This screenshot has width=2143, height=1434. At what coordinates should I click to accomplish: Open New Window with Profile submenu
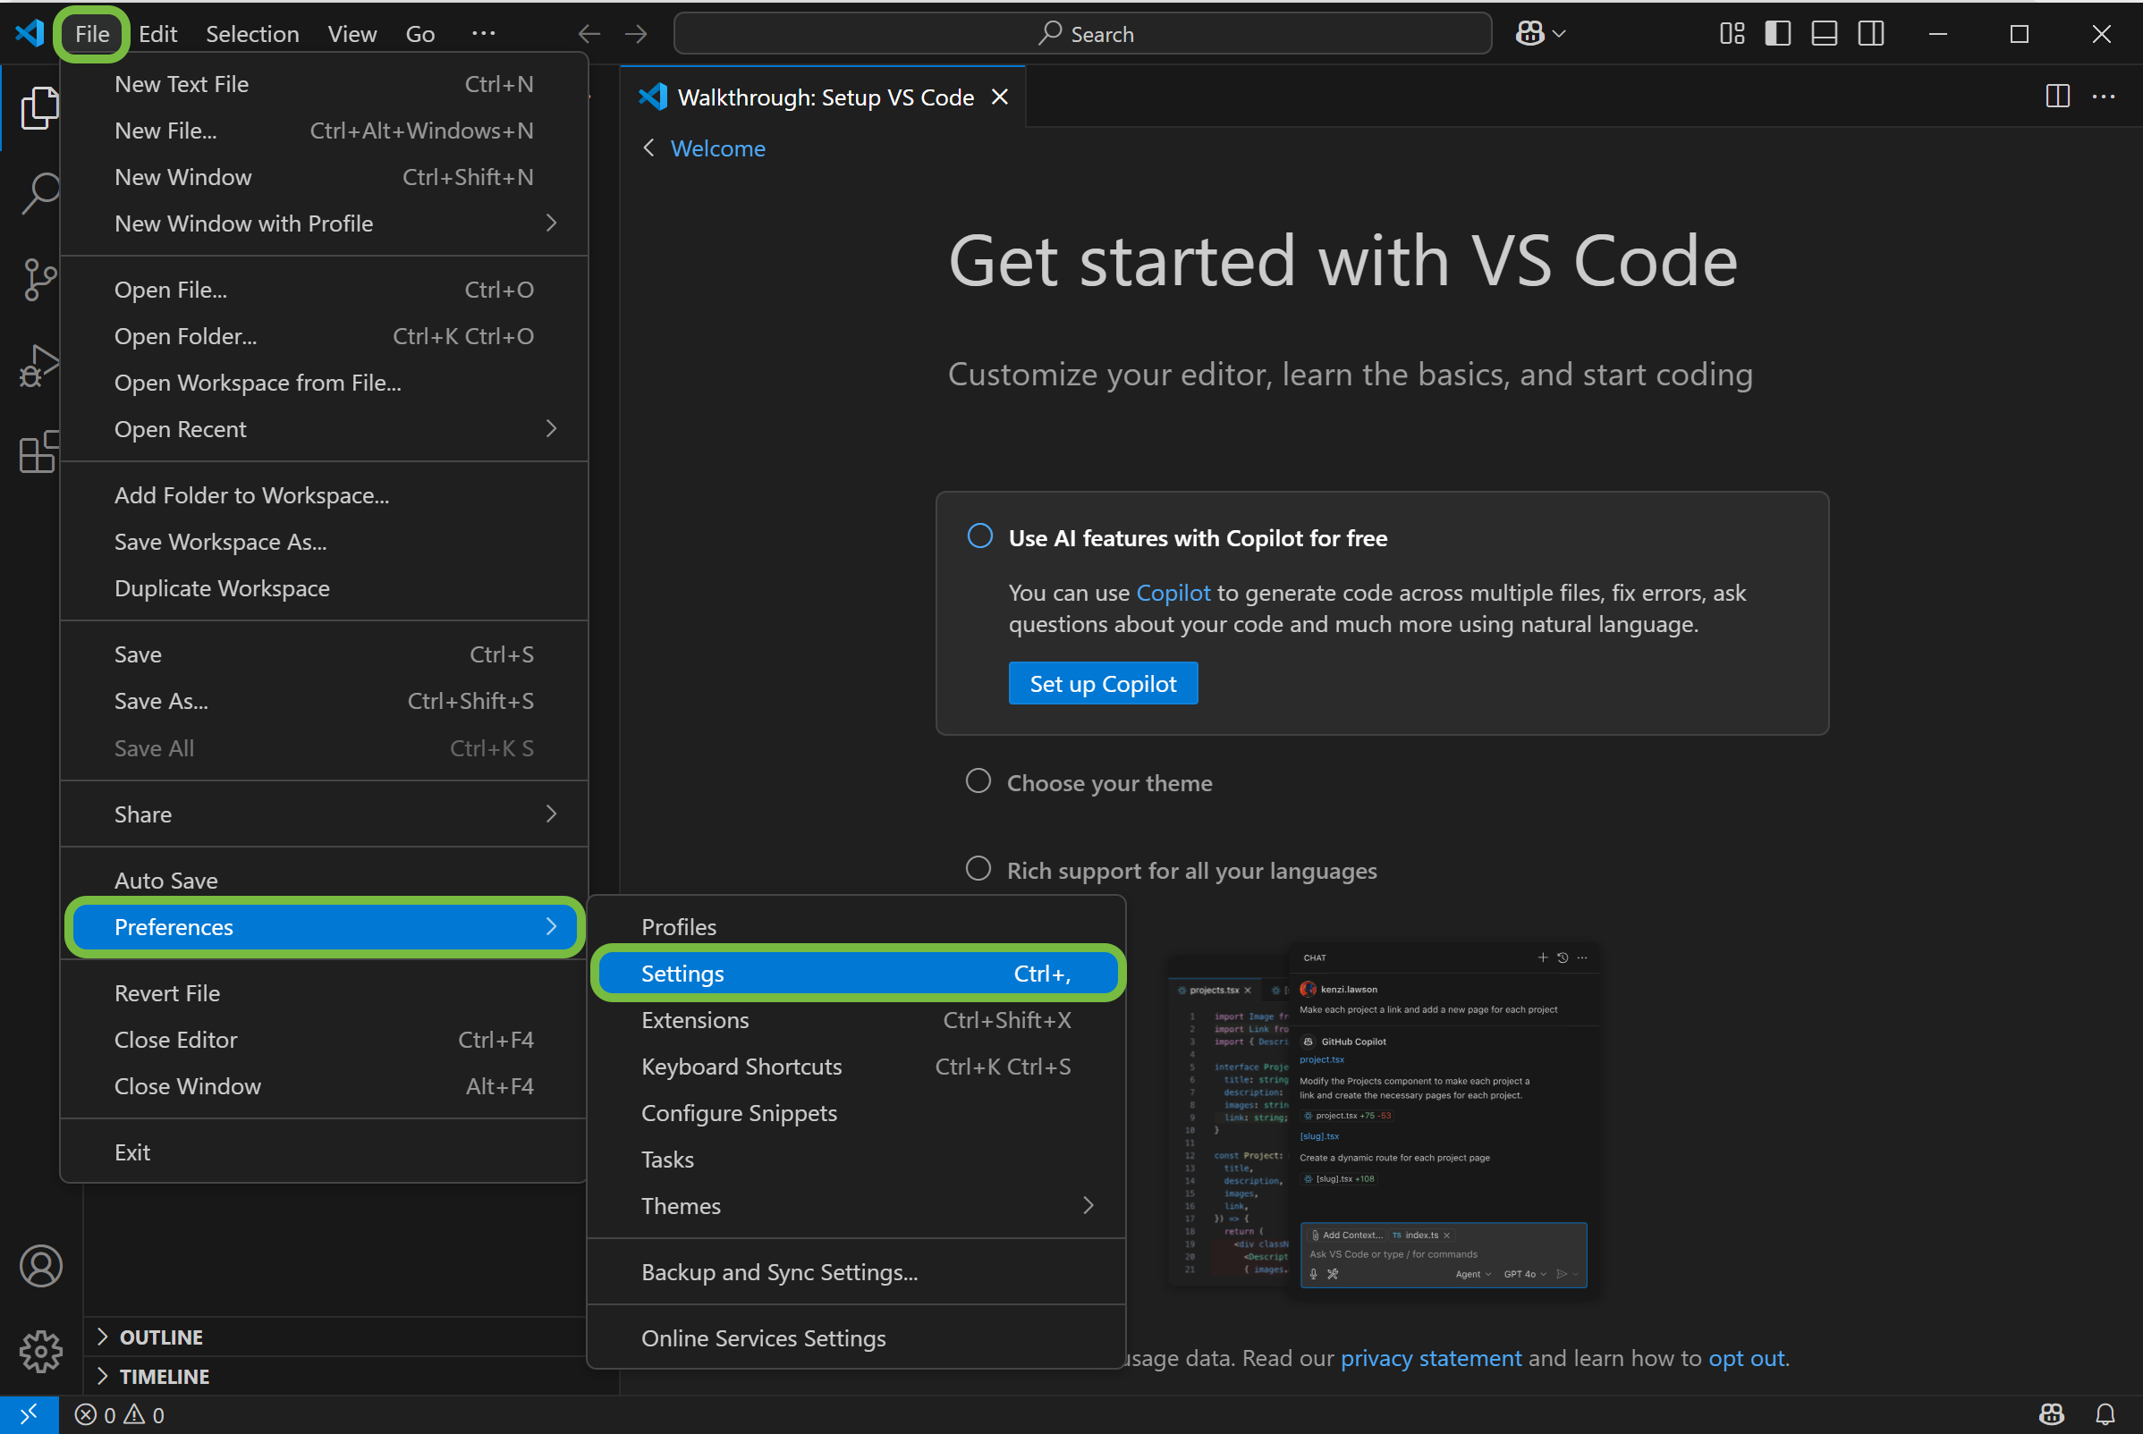[324, 224]
